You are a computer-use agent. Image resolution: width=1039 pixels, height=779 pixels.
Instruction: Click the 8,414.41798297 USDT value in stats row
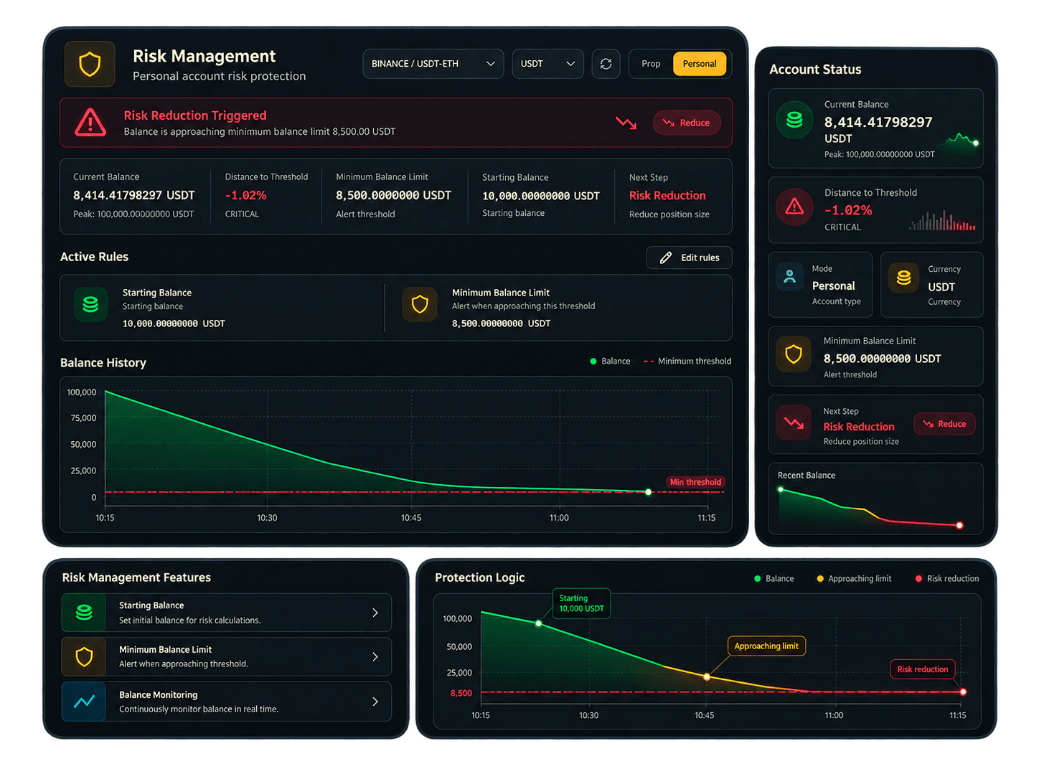click(134, 195)
